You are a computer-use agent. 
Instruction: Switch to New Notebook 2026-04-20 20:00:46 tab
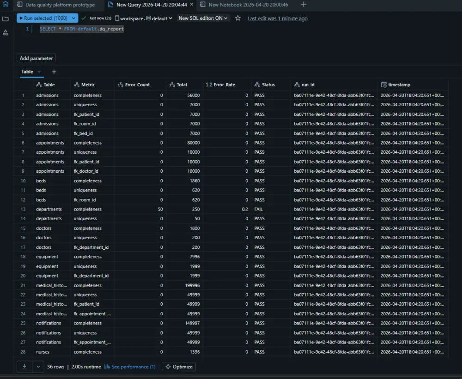[x=244, y=5]
